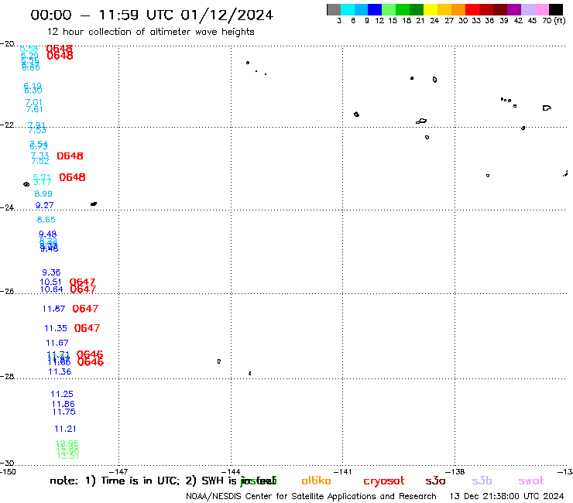Click the '70 (ft)' legend scale label
The height and width of the screenshot is (503, 573).
tap(554, 21)
